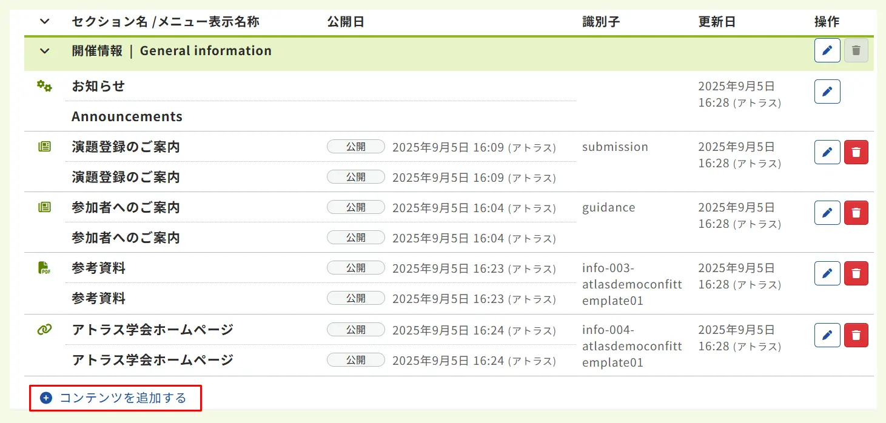886x423 pixels.
Task: Select the submission identifier text
Action: tap(615, 146)
